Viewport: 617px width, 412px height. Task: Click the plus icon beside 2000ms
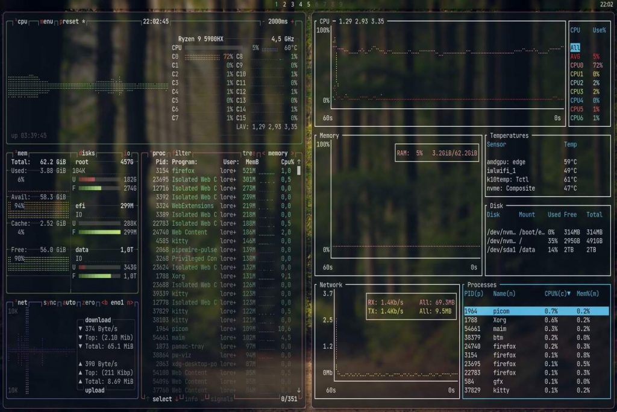(293, 21)
